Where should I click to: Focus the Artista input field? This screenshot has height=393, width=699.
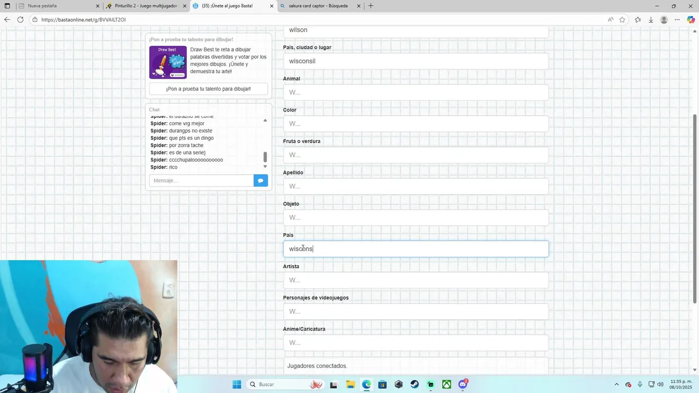416,280
